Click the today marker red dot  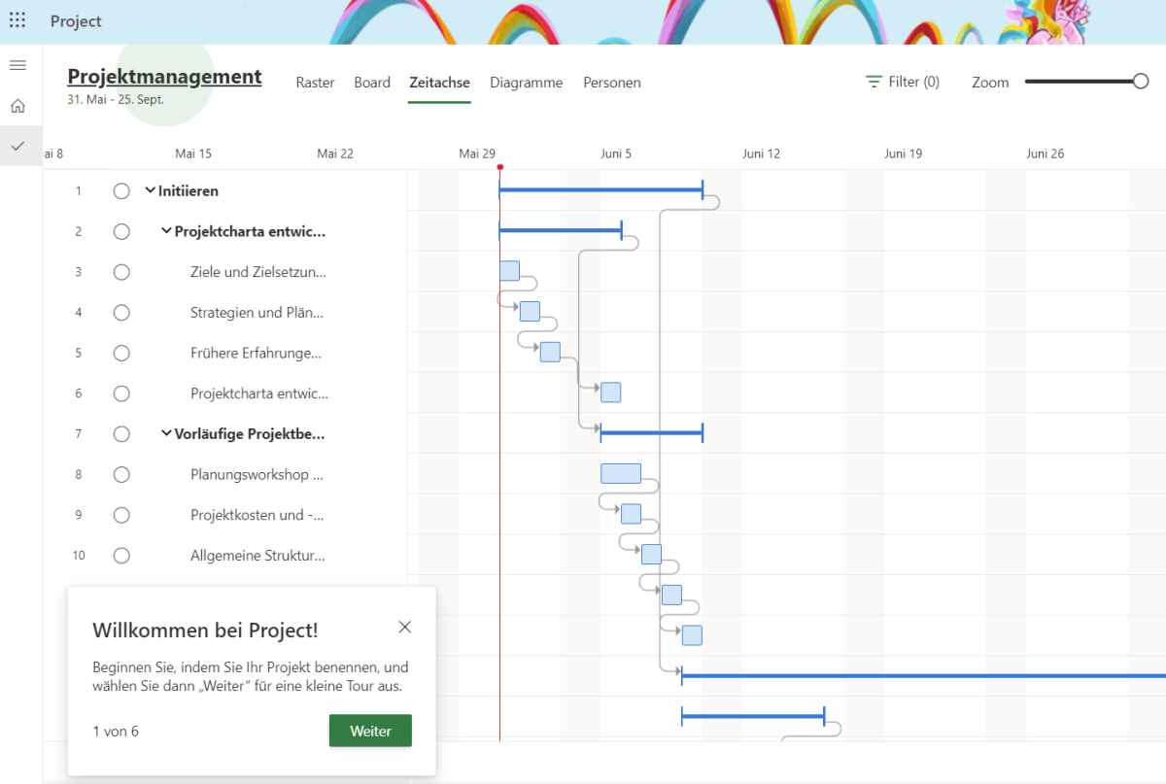pos(499,167)
